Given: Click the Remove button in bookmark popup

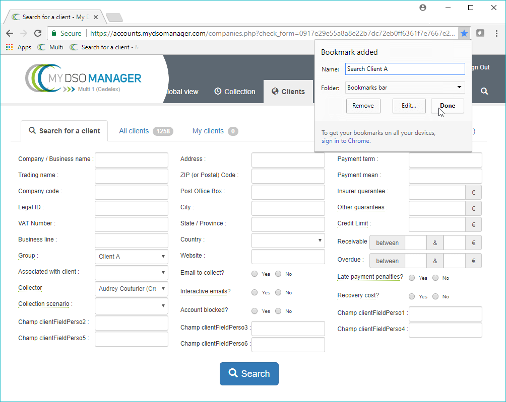Looking at the screenshot, I should click(363, 106).
